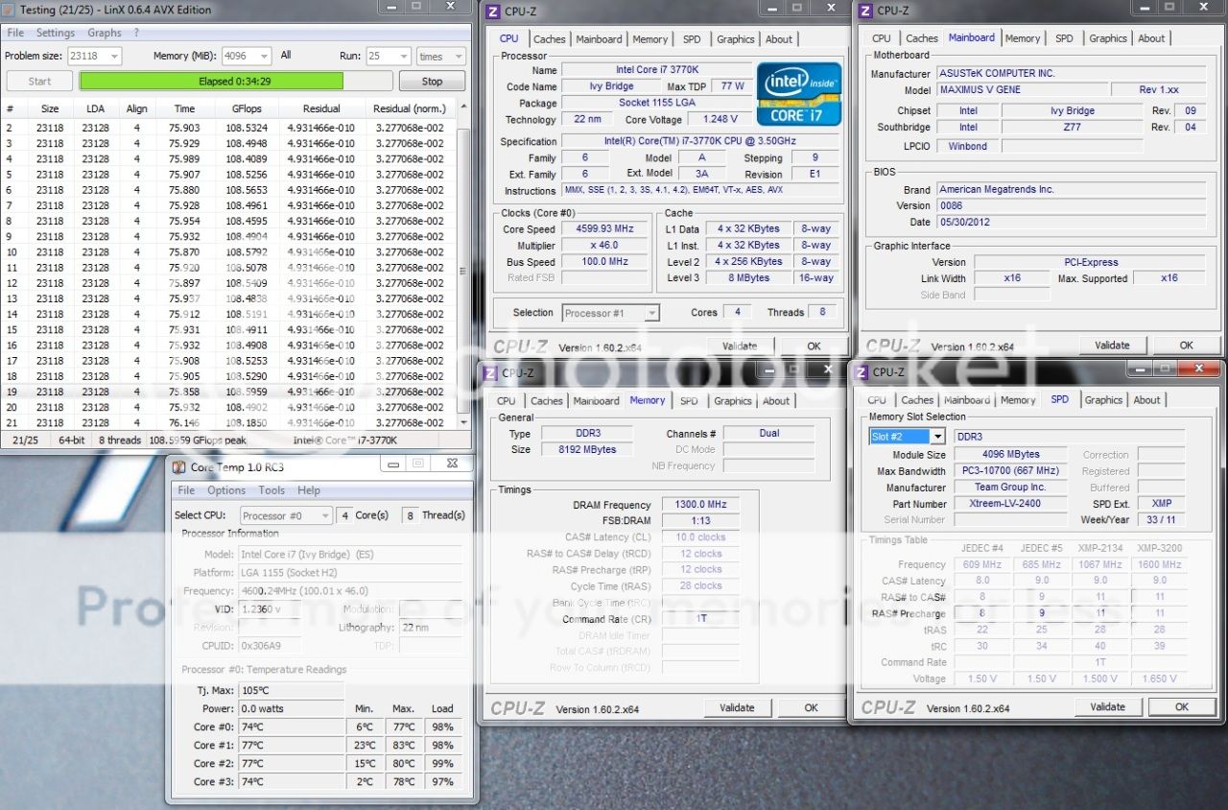Click the Intel Core i7 logo badge
Screen dimensions: 1228x810
point(798,94)
